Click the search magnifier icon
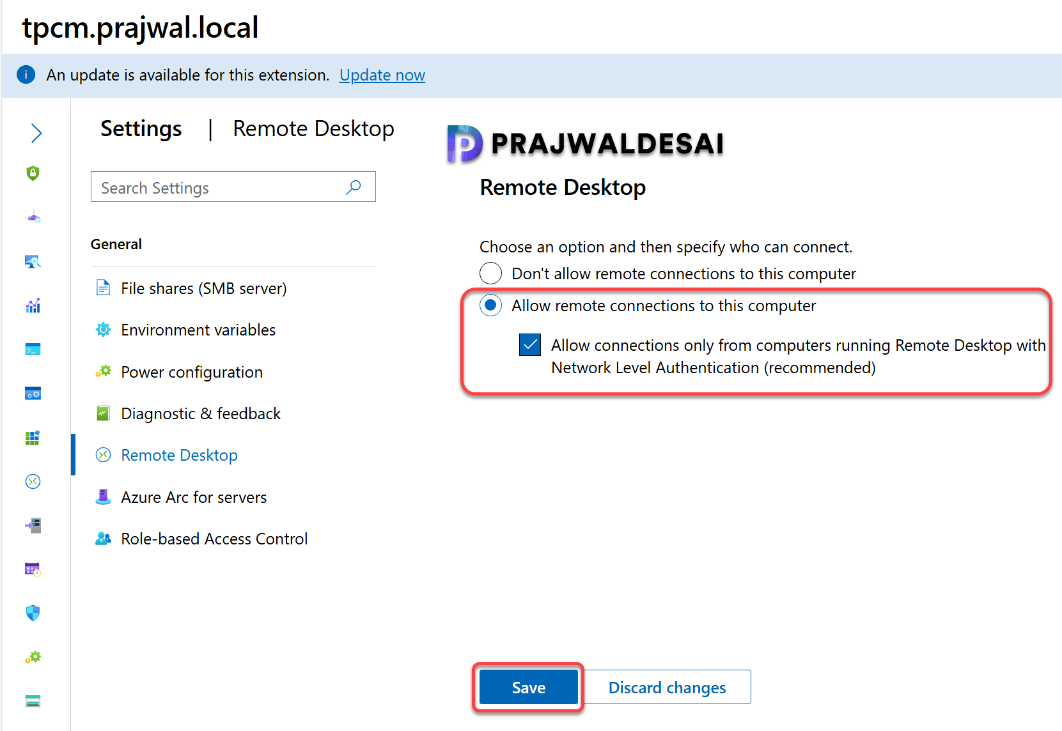1062x731 pixels. click(354, 187)
